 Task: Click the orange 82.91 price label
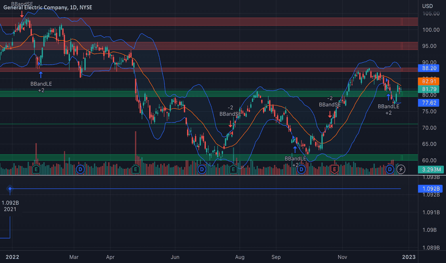coord(429,81)
